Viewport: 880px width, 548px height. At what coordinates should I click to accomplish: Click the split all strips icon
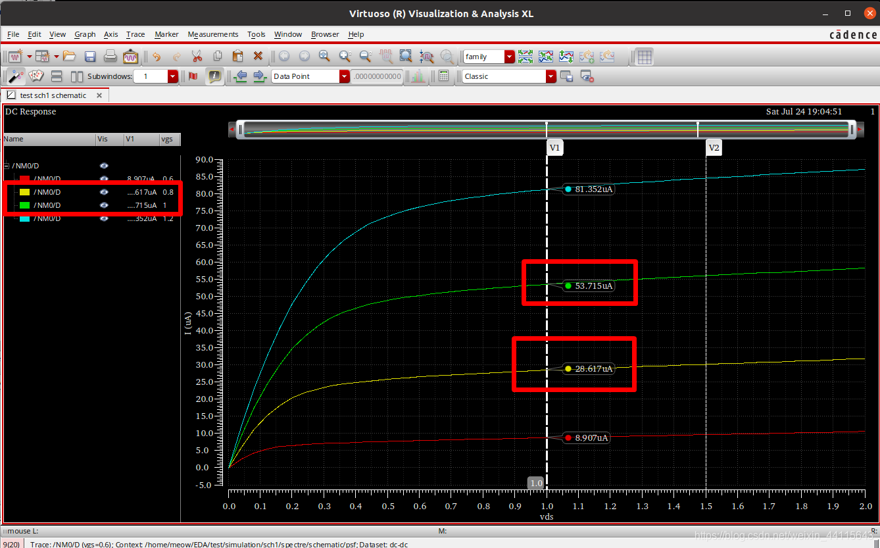point(526,57)
